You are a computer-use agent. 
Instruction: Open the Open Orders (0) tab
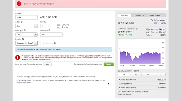(156, 15)
